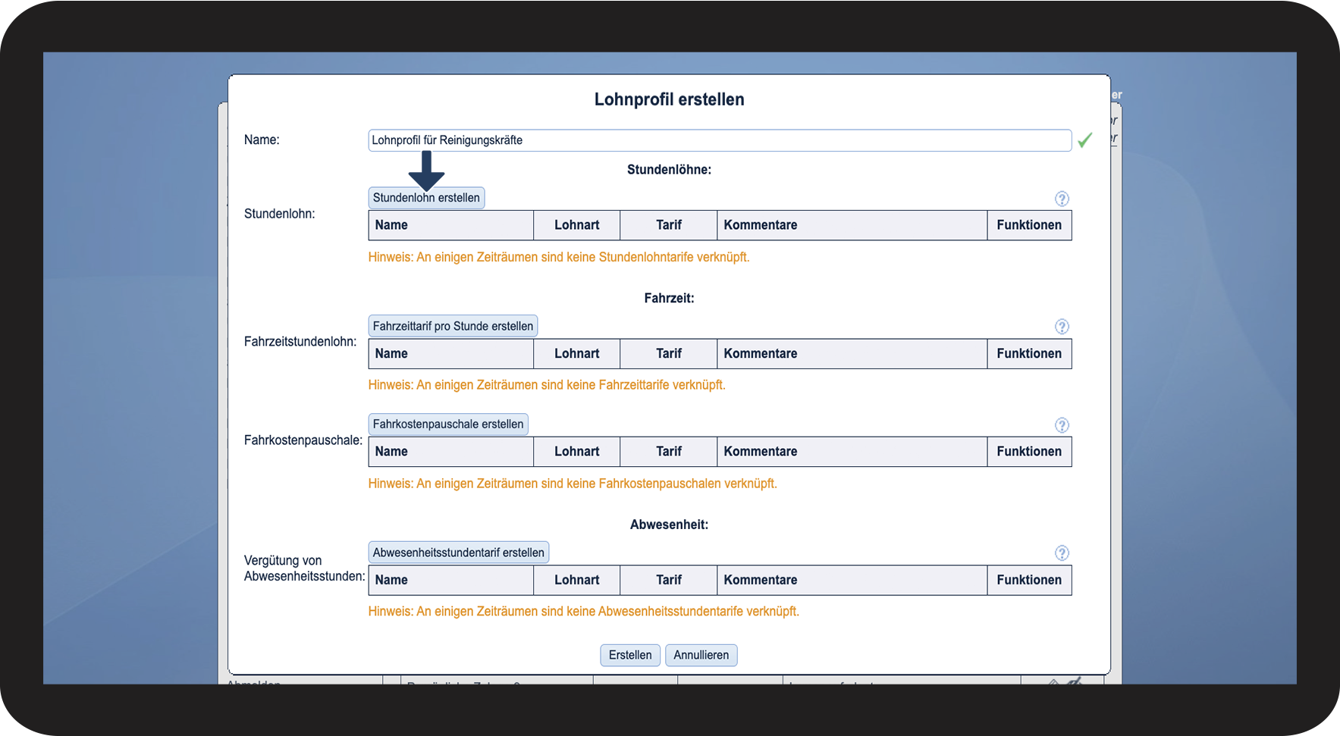The height and width of the screenshot is (736, 1340).
Task: Click Tarif header in Stundenlohn table
Action: (669, 225)
